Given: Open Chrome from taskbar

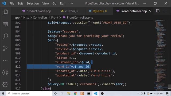Looking at the screenshot, I should (x=75, y=94).
